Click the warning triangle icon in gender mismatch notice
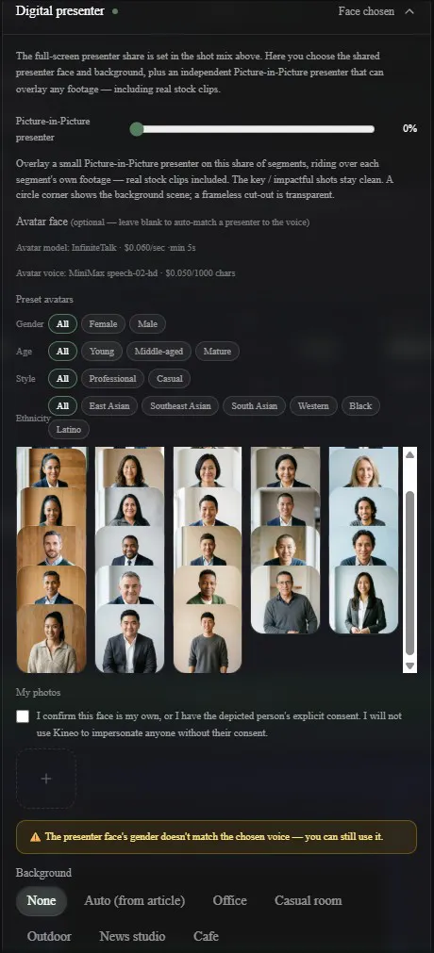434x953 pixels. pyautogui.click(x=35, y=837)
